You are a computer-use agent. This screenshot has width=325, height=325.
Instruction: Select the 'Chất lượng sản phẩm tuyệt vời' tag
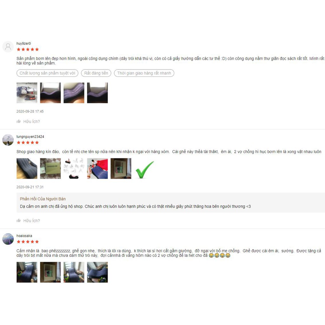(x=47, y=73)
